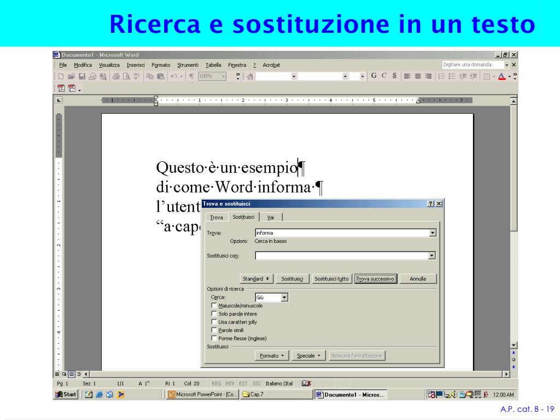Check the Usa caratteri jolly option

tap(214, 322)
